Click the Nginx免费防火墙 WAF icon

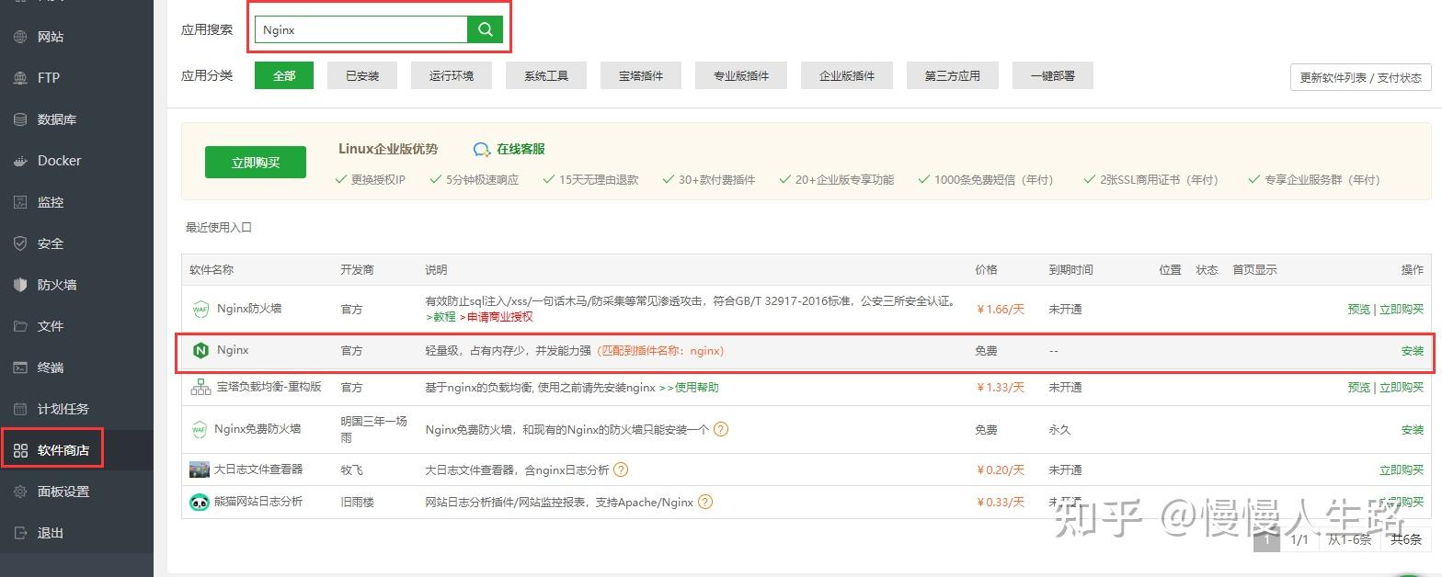click(199, 429)
